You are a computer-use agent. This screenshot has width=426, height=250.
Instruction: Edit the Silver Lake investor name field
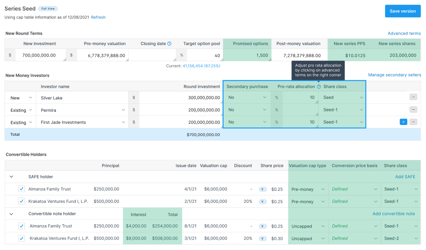pos(82,98)
